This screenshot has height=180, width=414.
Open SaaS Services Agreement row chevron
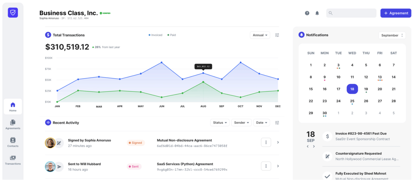point(278,166)
